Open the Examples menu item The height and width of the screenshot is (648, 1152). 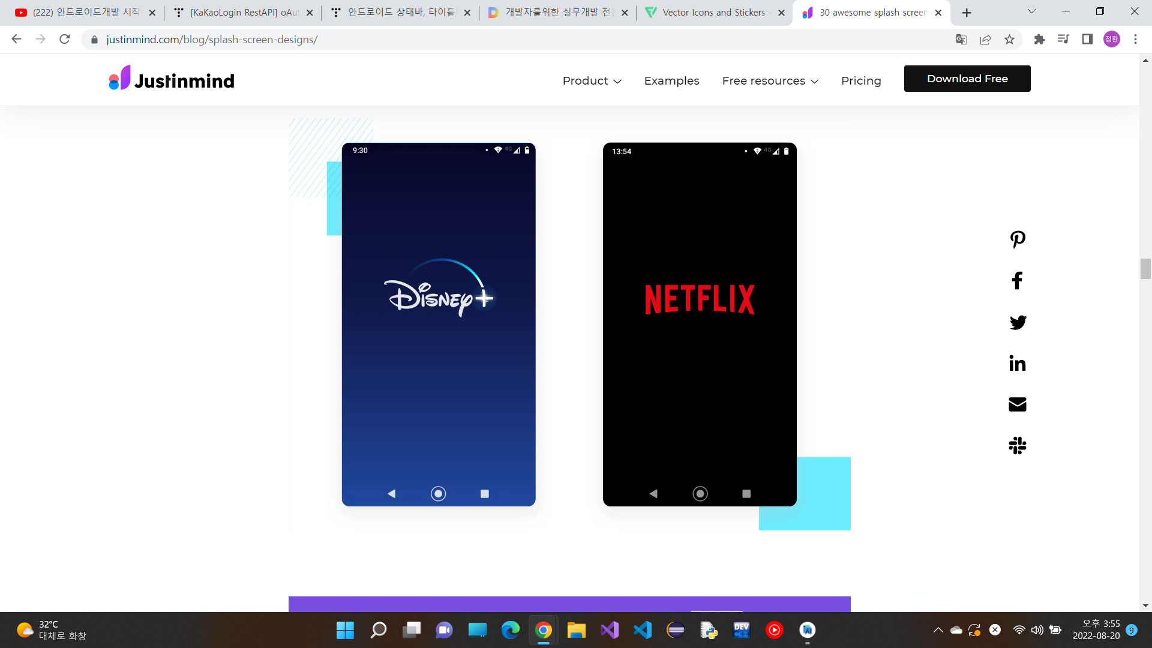point(671,81)
